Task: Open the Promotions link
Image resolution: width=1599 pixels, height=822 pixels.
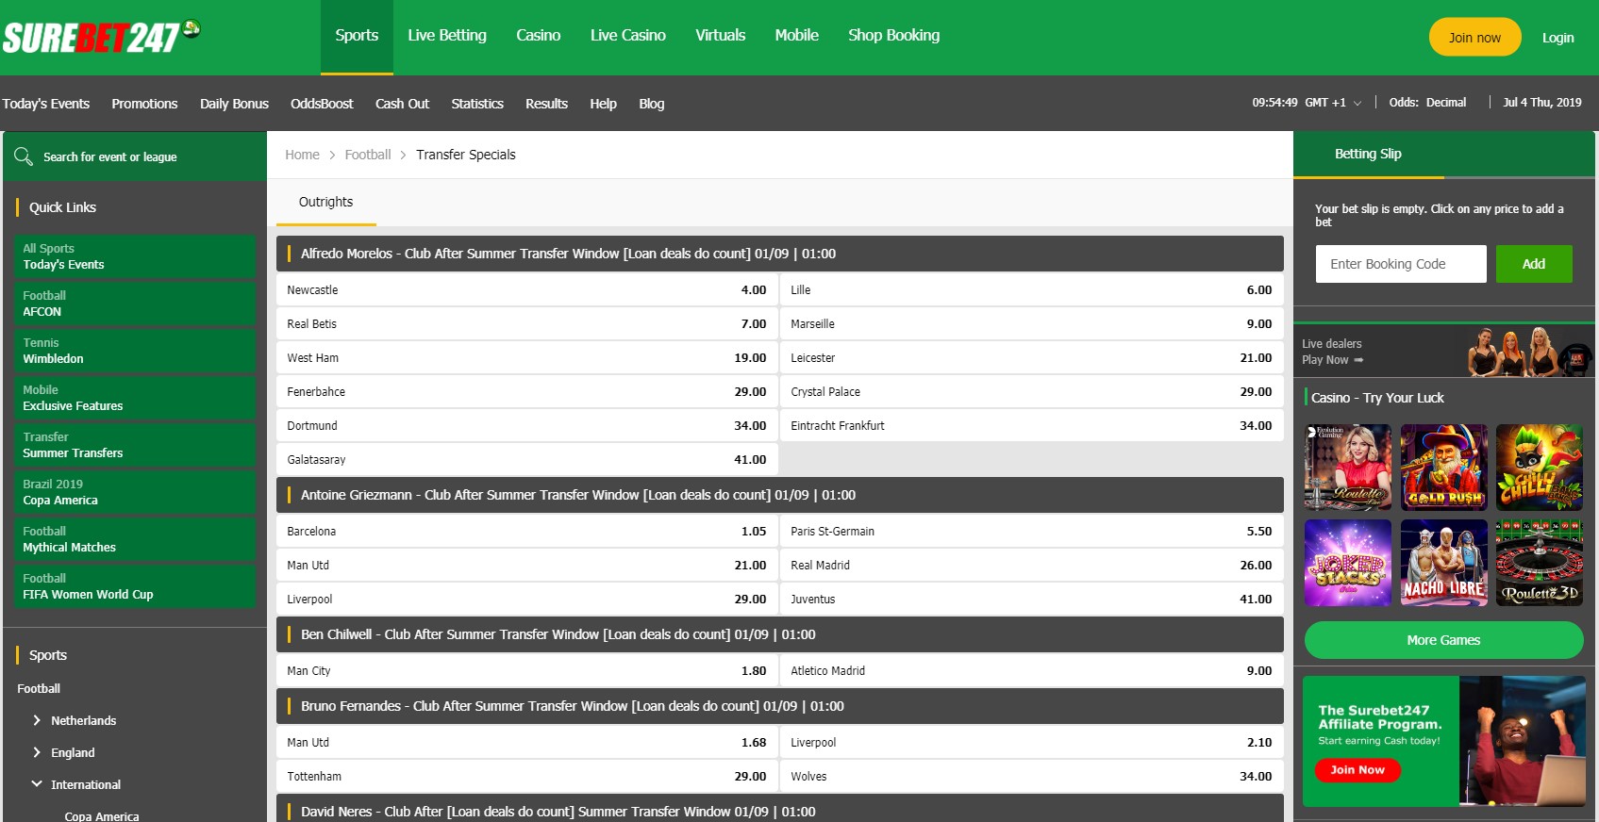Action: pyautogui.click(x=144, y=104)
